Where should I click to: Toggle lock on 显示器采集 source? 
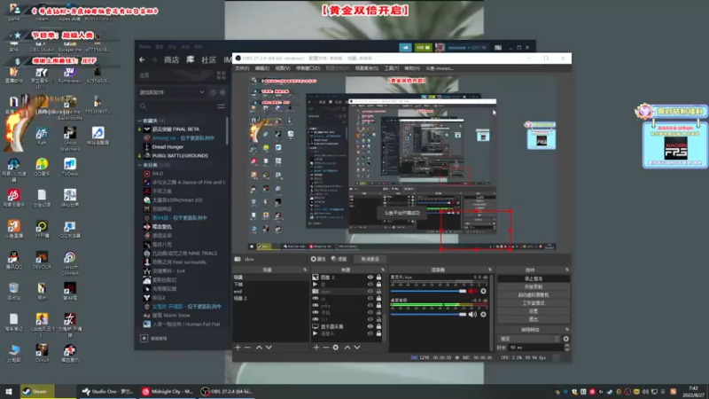point(379,326)
